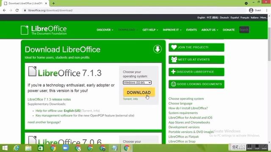Close the Download LibreOffice tab

coord(46,3)
